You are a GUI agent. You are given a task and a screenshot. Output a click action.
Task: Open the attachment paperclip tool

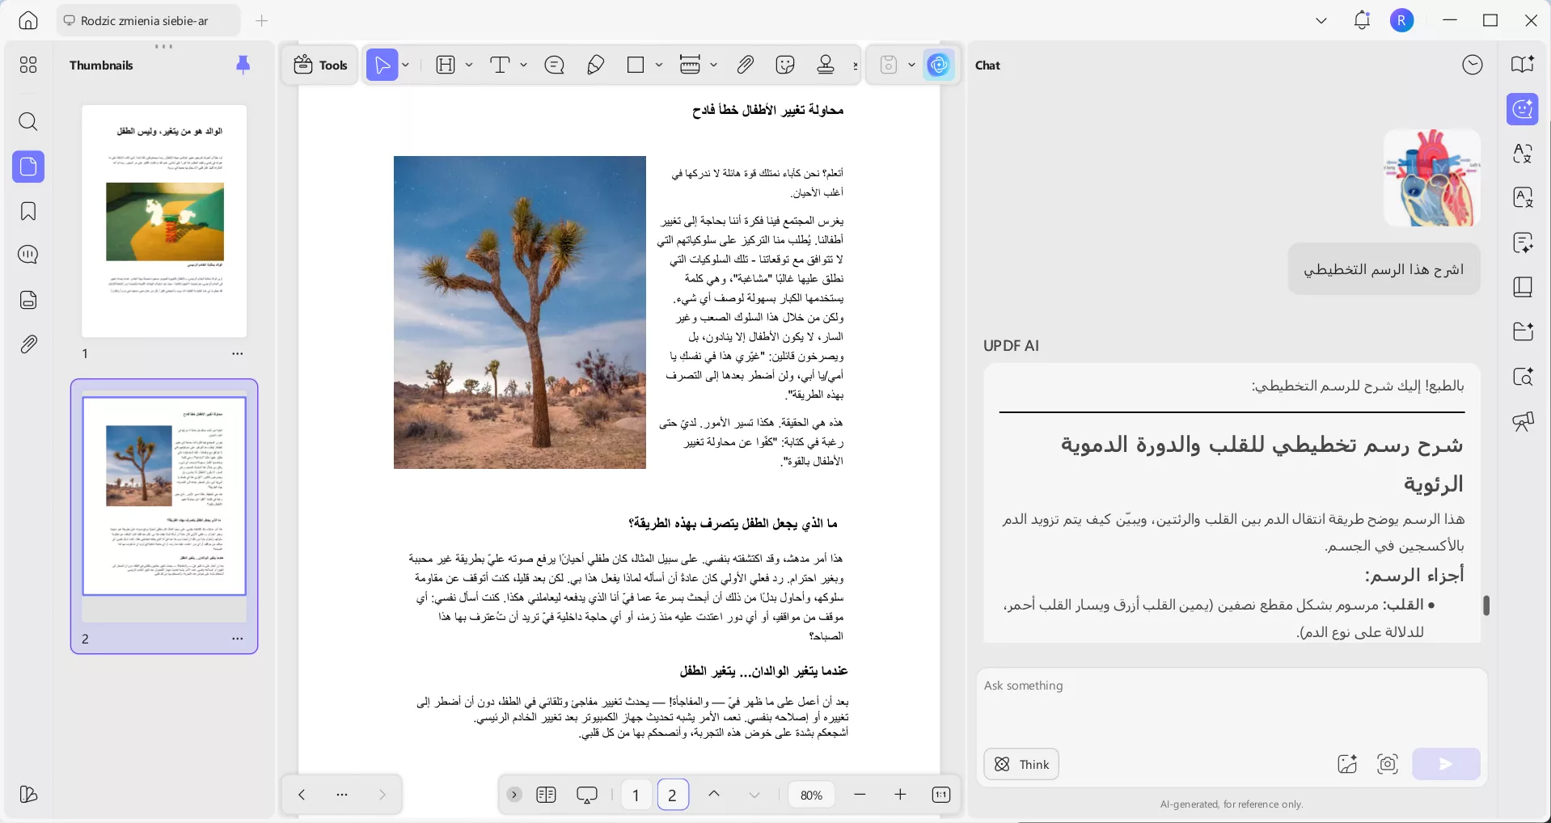pyautogui.click(x=745, y=65)
